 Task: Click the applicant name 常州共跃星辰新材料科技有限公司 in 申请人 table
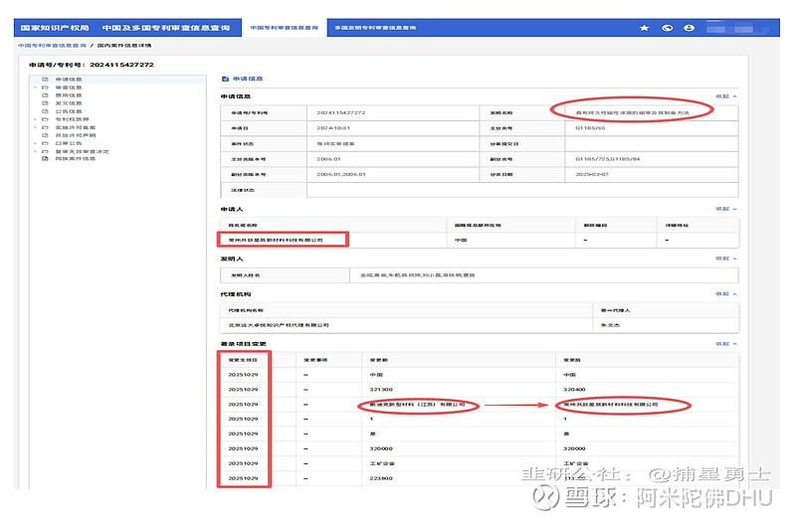276,240
